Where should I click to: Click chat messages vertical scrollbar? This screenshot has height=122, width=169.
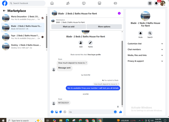[122, 73]
